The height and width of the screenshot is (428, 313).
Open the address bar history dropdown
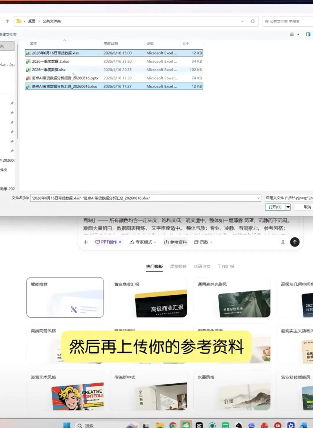pos(242,21)
